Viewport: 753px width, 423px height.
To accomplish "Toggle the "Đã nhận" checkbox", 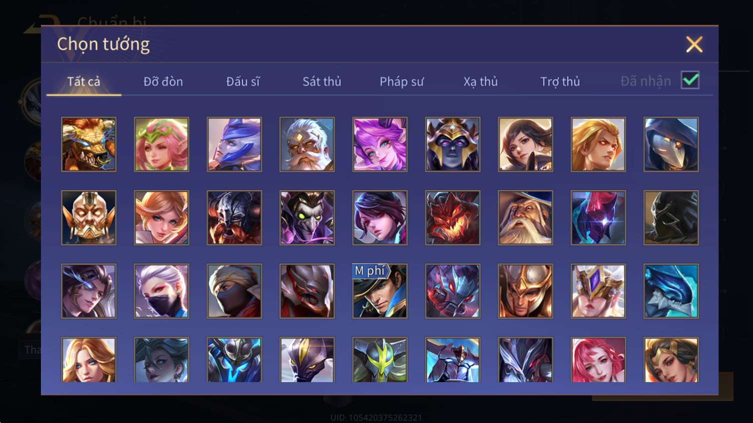I will tap(690, 80).
